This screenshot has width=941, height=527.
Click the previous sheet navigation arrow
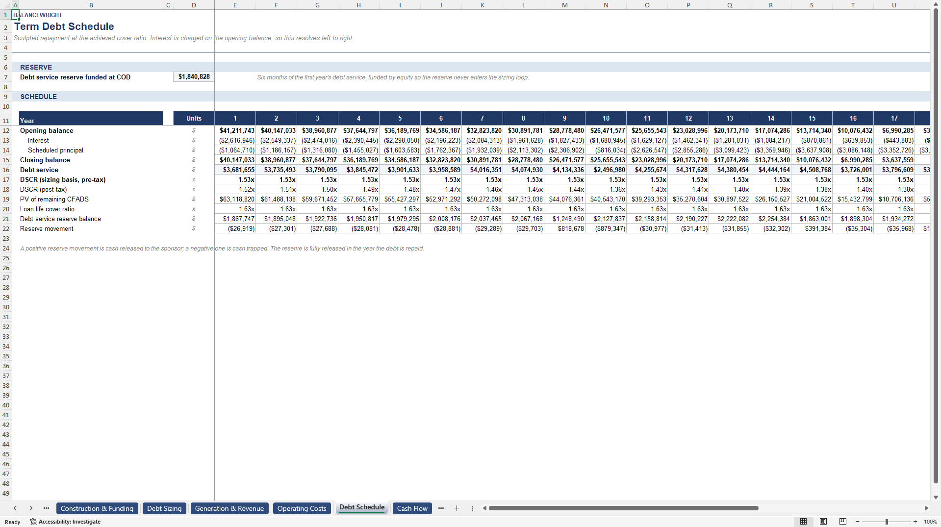point(15,508)
